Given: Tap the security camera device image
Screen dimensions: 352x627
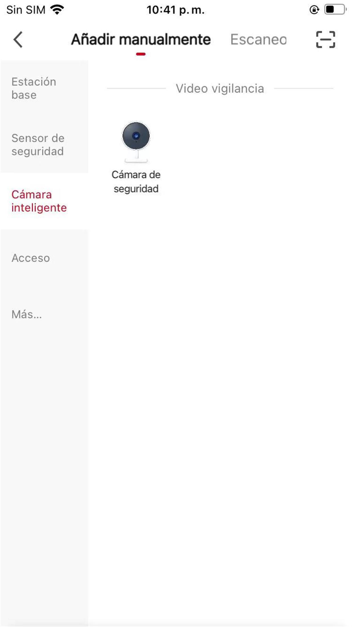Looking at the screenshot, I should (x=136, y=142).
